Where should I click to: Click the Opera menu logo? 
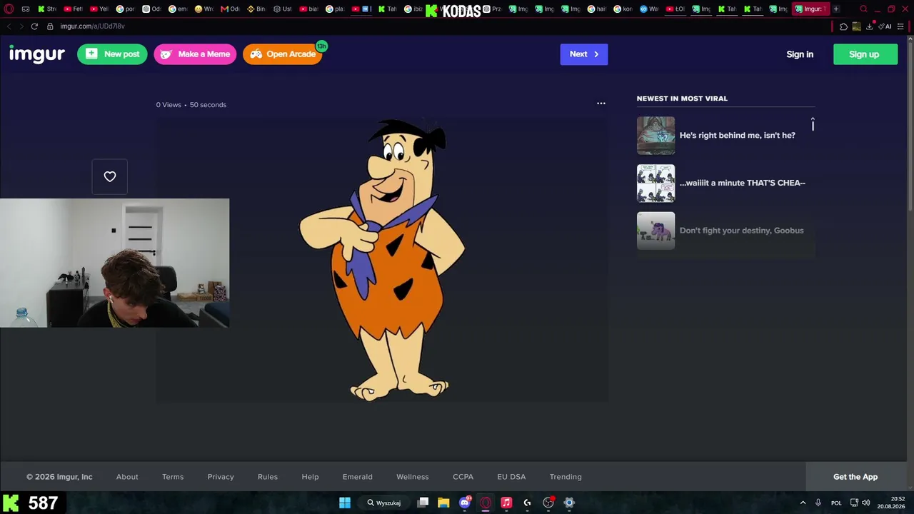(x=9, y=9)
